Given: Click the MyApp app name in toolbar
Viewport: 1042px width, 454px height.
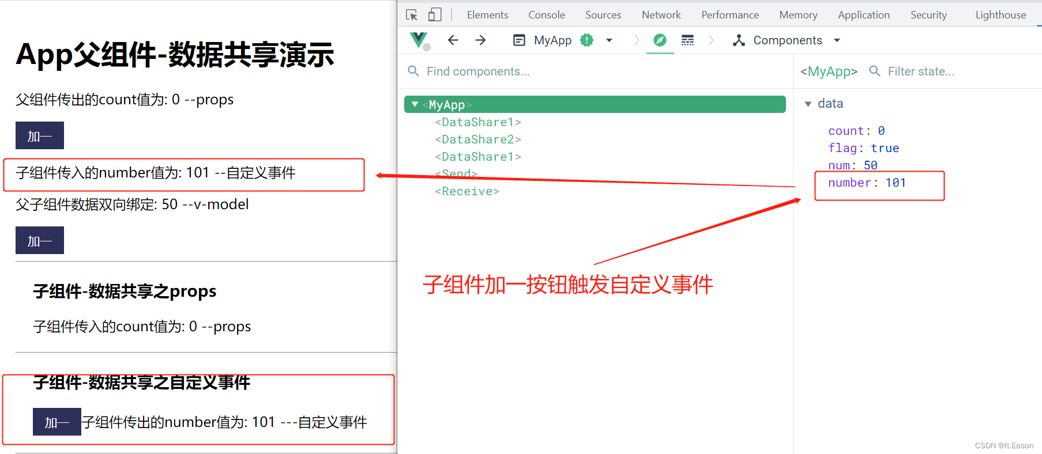Looking at the screenshot, I should click(x=552, y=40).
